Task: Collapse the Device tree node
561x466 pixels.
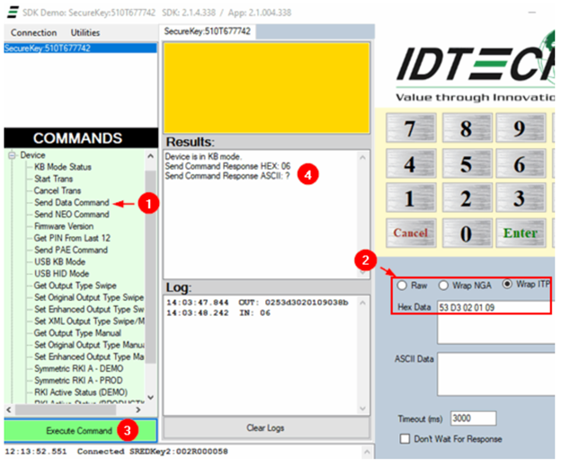Action: [x=11, y=155]
